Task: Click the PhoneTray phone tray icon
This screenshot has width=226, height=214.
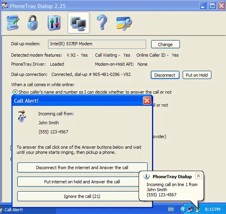Action: pos(197,210)
